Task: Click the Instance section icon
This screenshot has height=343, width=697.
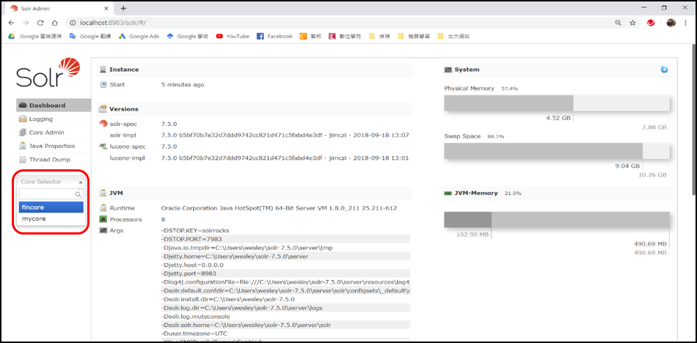Action: pyautogui.click(x=103, y=70)
